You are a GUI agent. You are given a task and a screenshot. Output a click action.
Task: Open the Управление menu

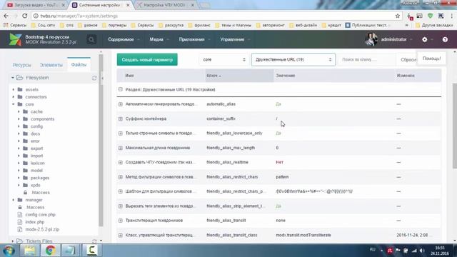point(235,39)
